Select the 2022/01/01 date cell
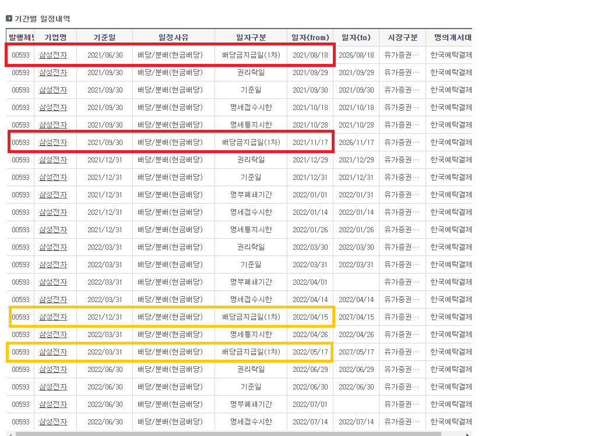 tap(311, 195)
